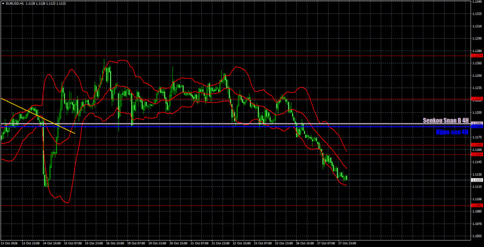Click the Senkou Span B 4H label

pyautogui.click(x=445, y=120)
